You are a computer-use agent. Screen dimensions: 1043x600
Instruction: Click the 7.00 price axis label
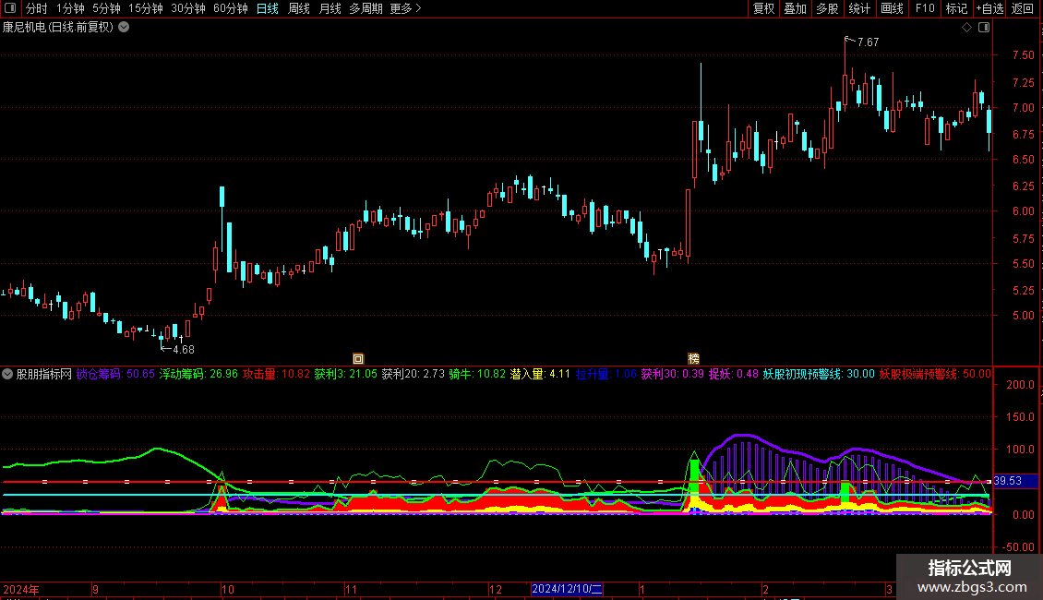(1023, 108)
